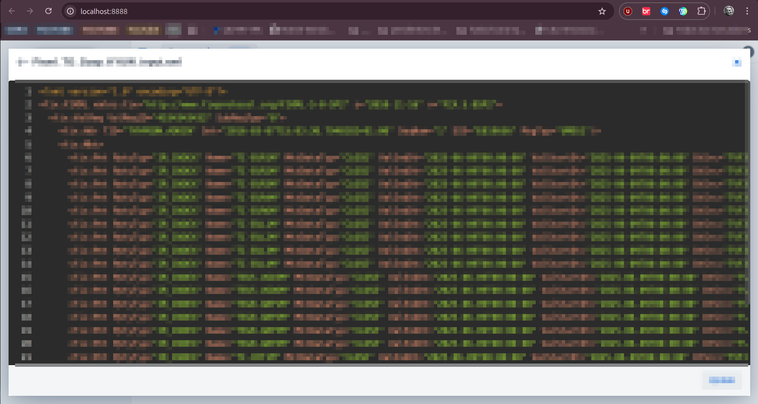Viewport: 758px width, 404px height.
Task: Open the blue swirl extension
Action: point(664,11)
